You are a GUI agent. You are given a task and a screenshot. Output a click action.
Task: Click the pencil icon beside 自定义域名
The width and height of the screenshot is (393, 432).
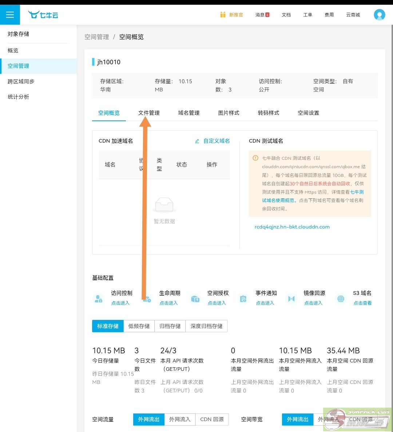tap(197, 141)
